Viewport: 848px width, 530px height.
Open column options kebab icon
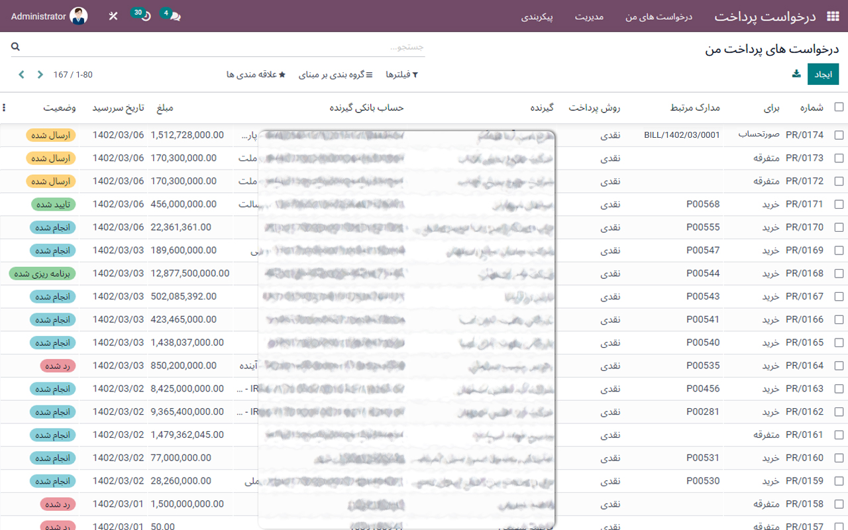click(5, 107)
